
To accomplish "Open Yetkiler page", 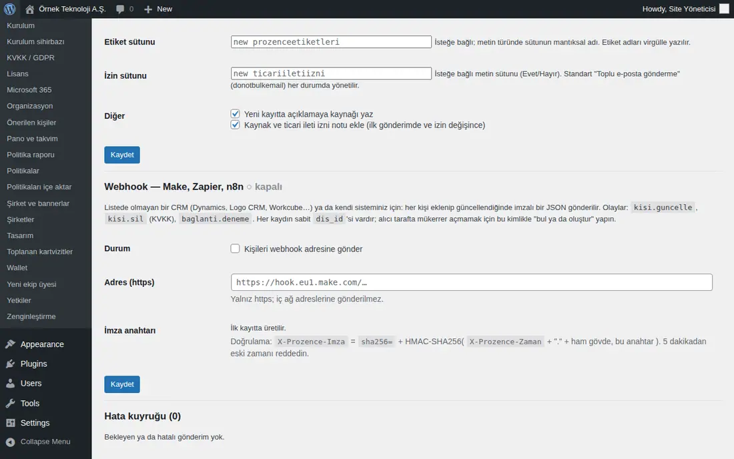I will coord(19,300).
